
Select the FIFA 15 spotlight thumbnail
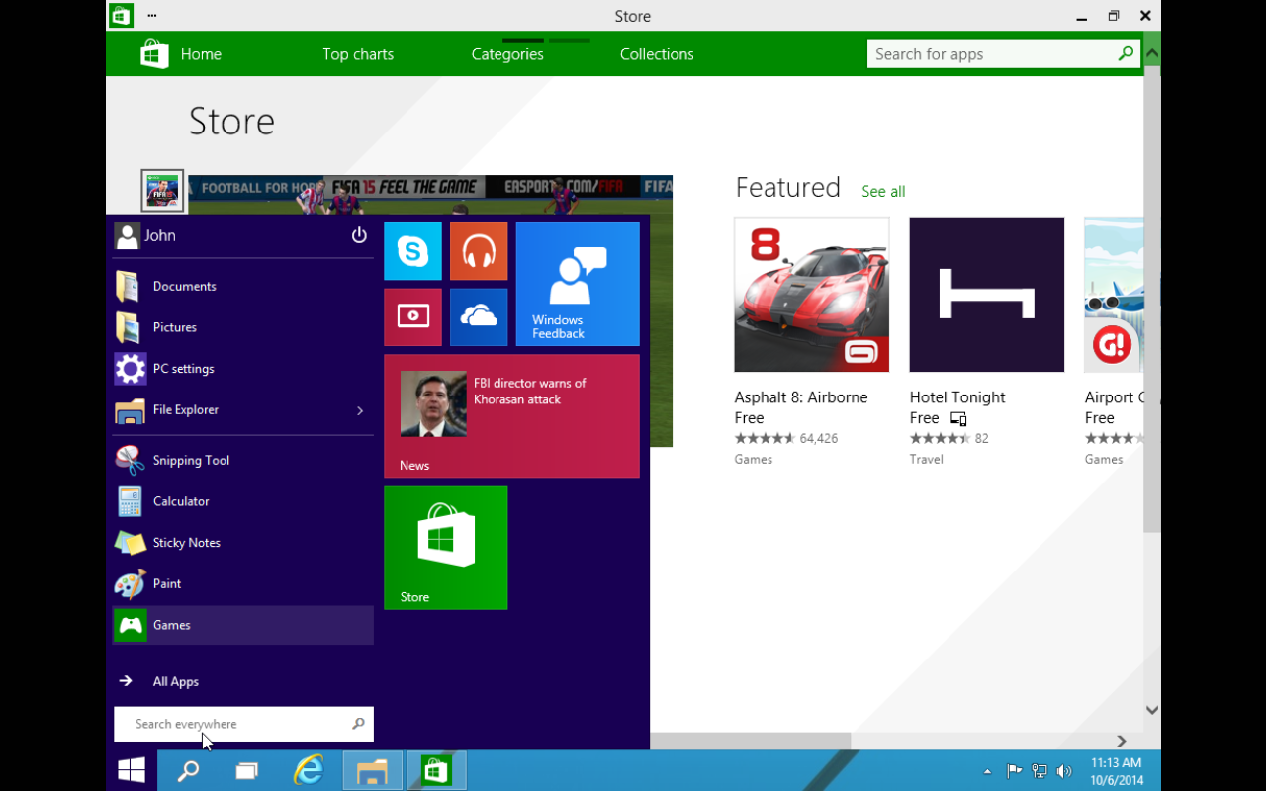click(163, 191)
